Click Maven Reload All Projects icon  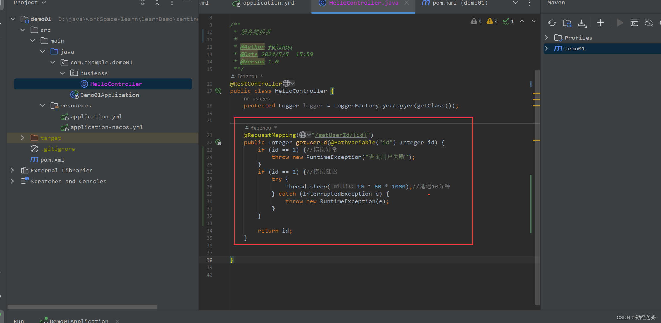[552, 23]
